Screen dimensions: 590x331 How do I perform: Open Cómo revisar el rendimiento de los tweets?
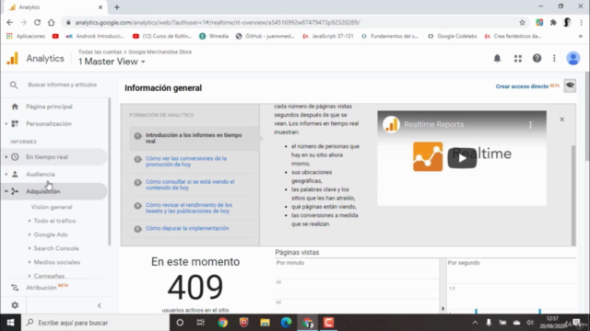(x=189, y=208)
